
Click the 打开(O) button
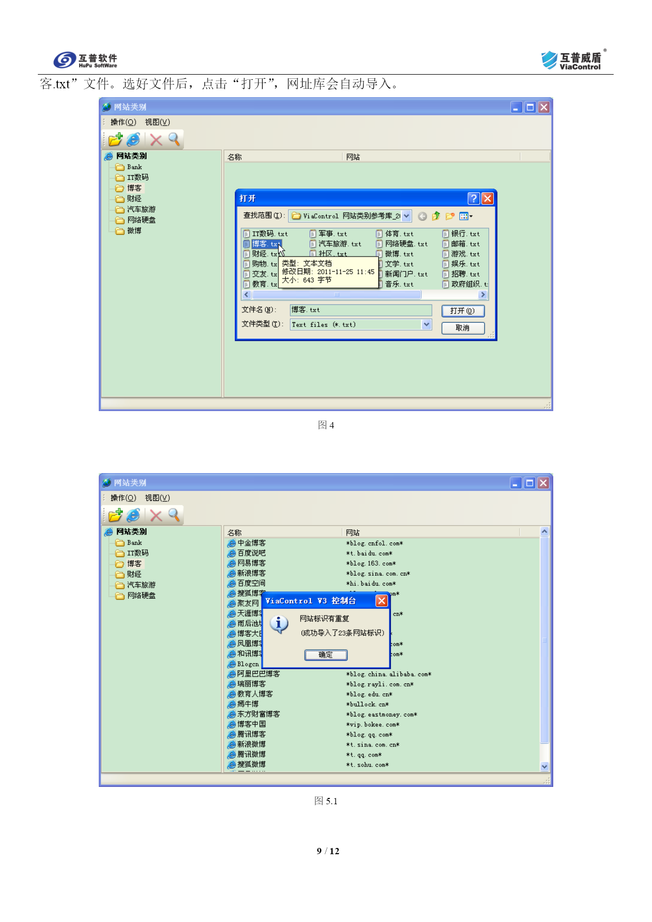[x=463, y=311]
